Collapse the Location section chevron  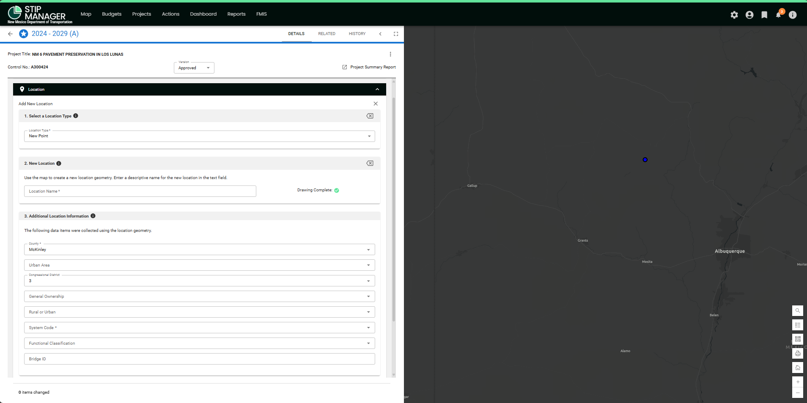point(377,89)
